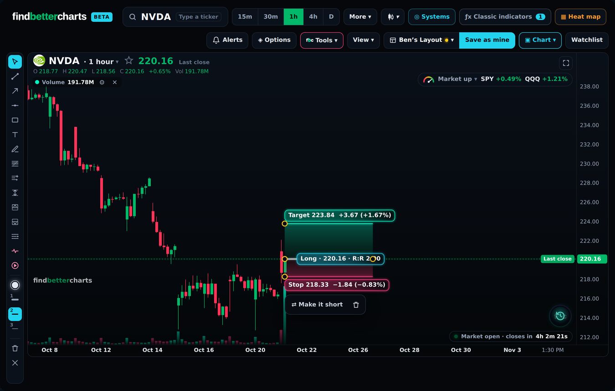Click Make it short button
This screenshot has height=391, width=615.
click(317, 305)
